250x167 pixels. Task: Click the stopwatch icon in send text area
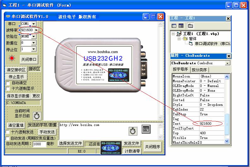point(133,130)
